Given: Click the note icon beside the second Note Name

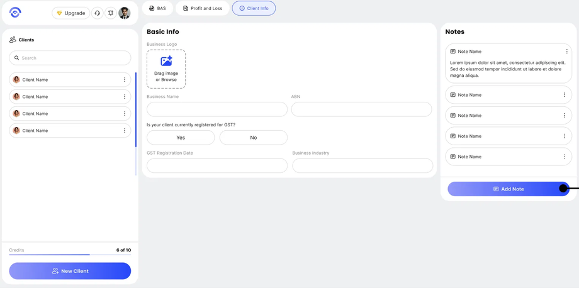Looking at the screenshot, I should 453,95.
